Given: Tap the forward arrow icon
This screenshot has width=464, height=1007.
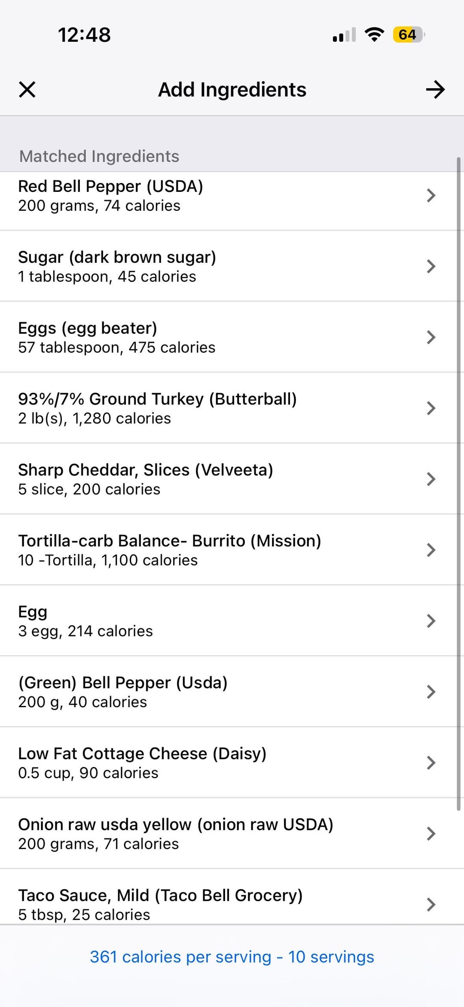Looking at the screenshot, I should click(x=435, y=89).
